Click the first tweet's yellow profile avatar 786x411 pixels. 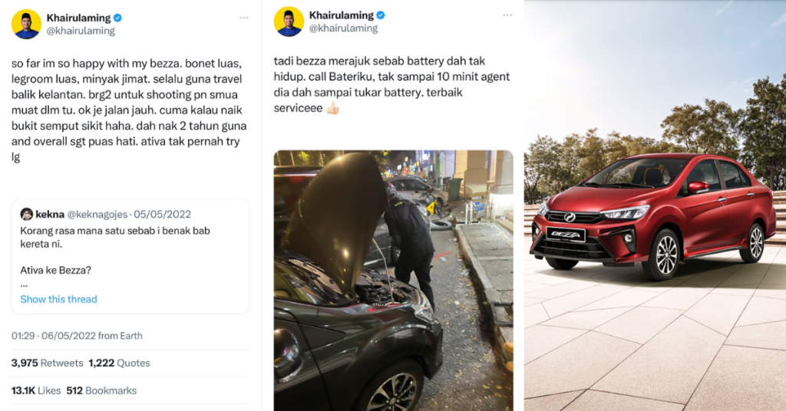tap(26, 24)
